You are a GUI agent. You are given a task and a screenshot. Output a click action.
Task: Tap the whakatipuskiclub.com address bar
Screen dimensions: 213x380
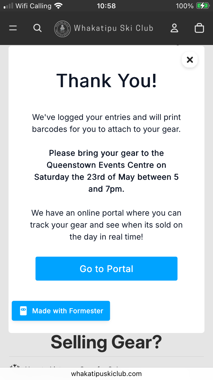(x=106, y=373)
